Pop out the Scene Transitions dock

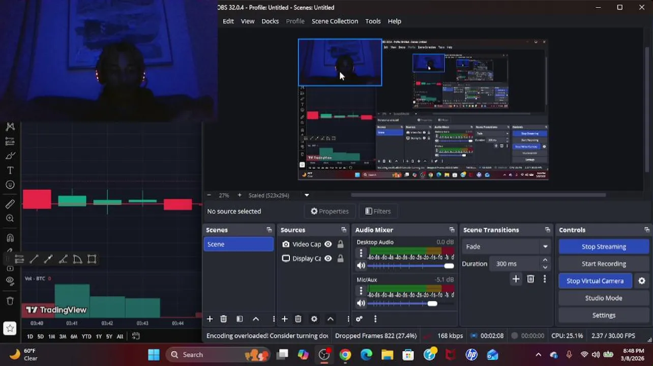(547, 230)
